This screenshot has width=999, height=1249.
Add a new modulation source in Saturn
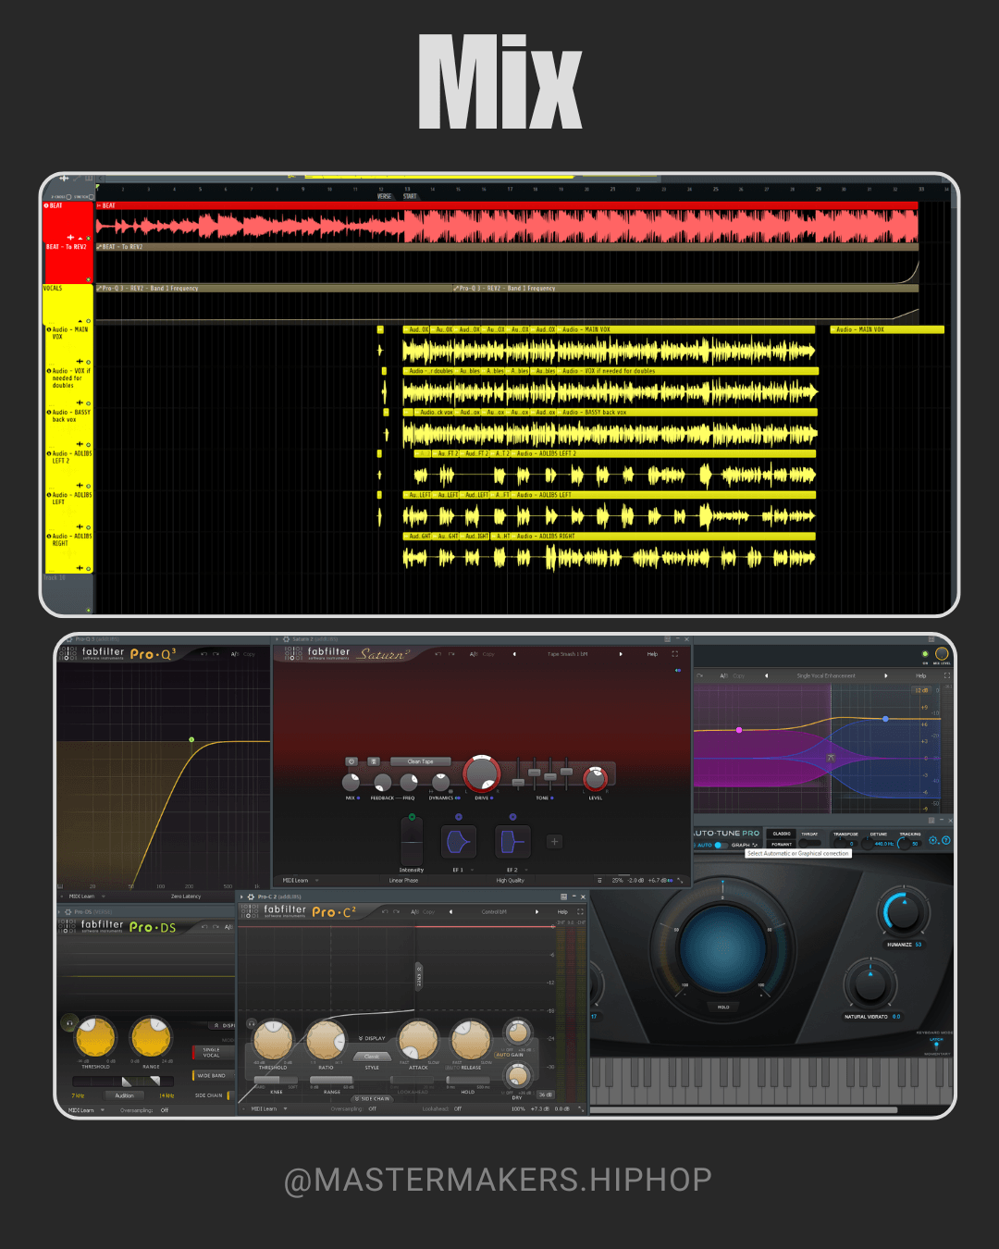tap(554, 841)
